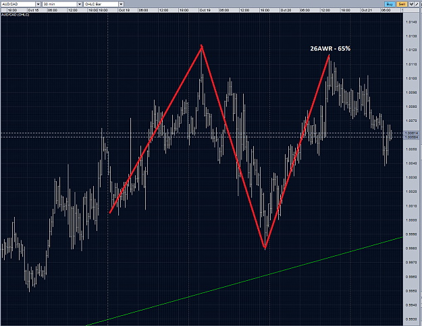Open the OHLC Bar chart type dropdown arrow
Viewport: 422px width, 326px height.
pyautogui.click(x=121, y=4)
